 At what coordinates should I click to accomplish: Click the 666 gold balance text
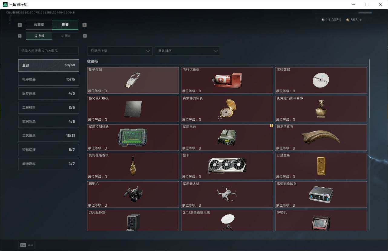click(354, 20)
